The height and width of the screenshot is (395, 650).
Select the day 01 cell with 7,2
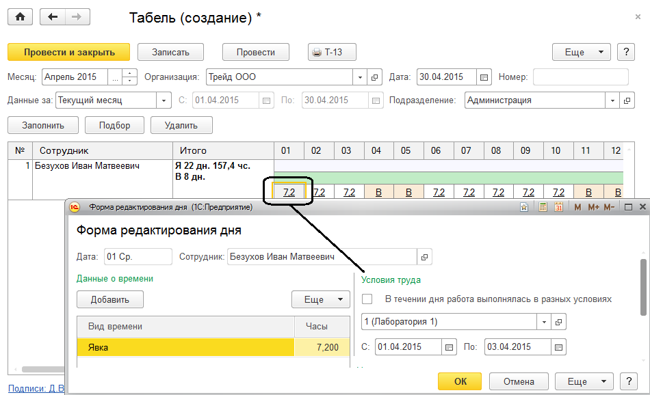[289, 192]
